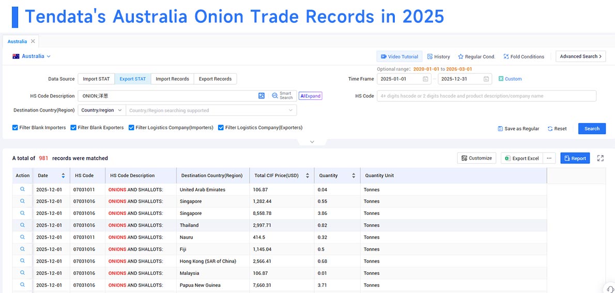The image size is (615, 293).
Task: Click the Custom time frame link
Action: 510,79
